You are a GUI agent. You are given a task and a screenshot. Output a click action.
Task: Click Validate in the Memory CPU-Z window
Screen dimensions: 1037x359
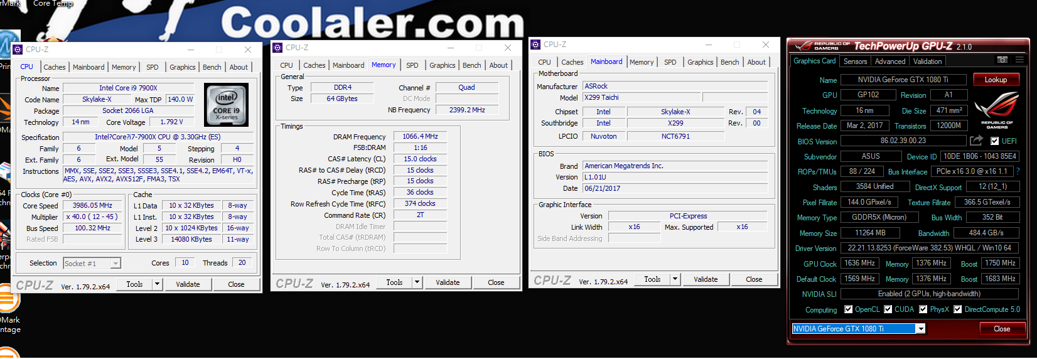click(448, 282)
